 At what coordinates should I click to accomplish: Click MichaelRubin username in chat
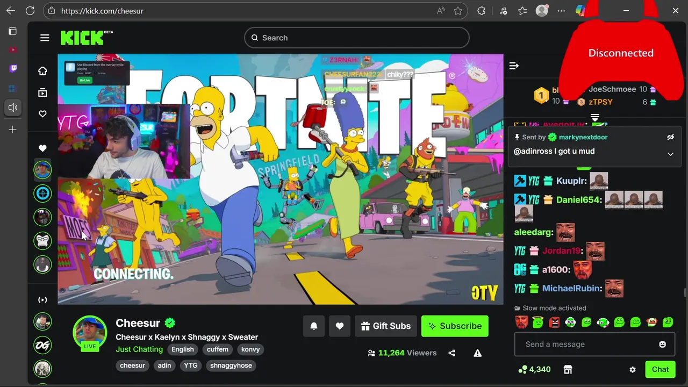click(x=571, y=288)
